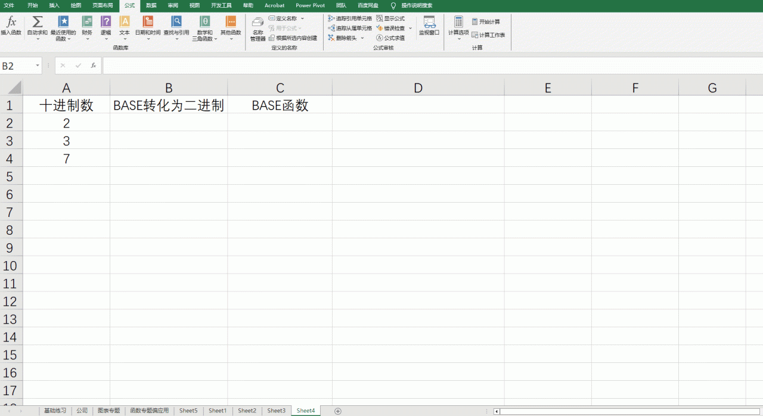763x416 pixels.
Task: Click Error Checking (错误检查)
Action: point(390,28)
